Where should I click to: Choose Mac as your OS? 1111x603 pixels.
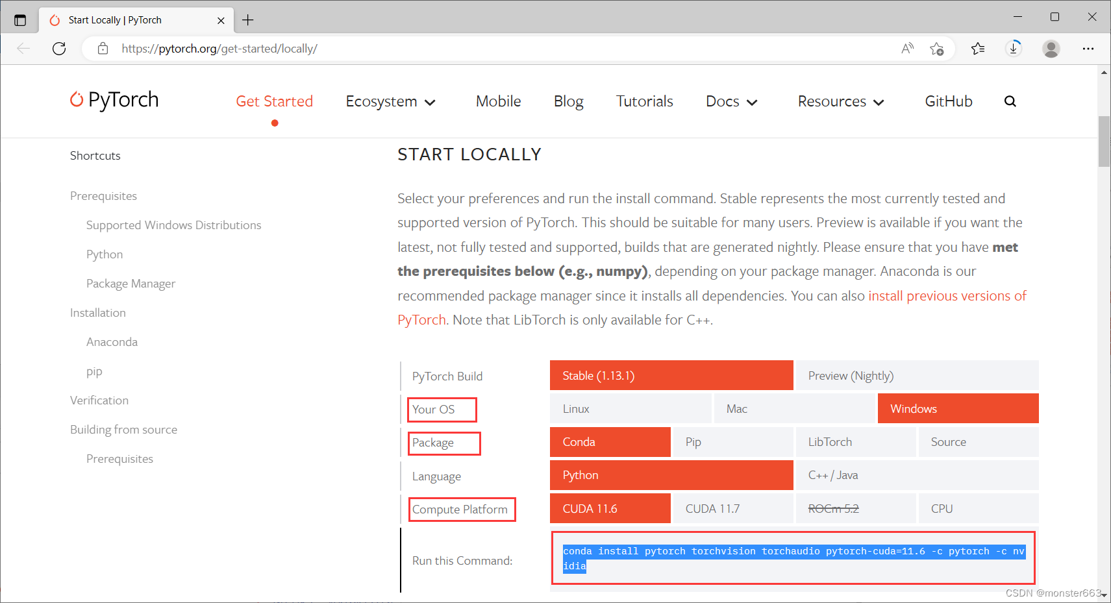pos(794,408)
